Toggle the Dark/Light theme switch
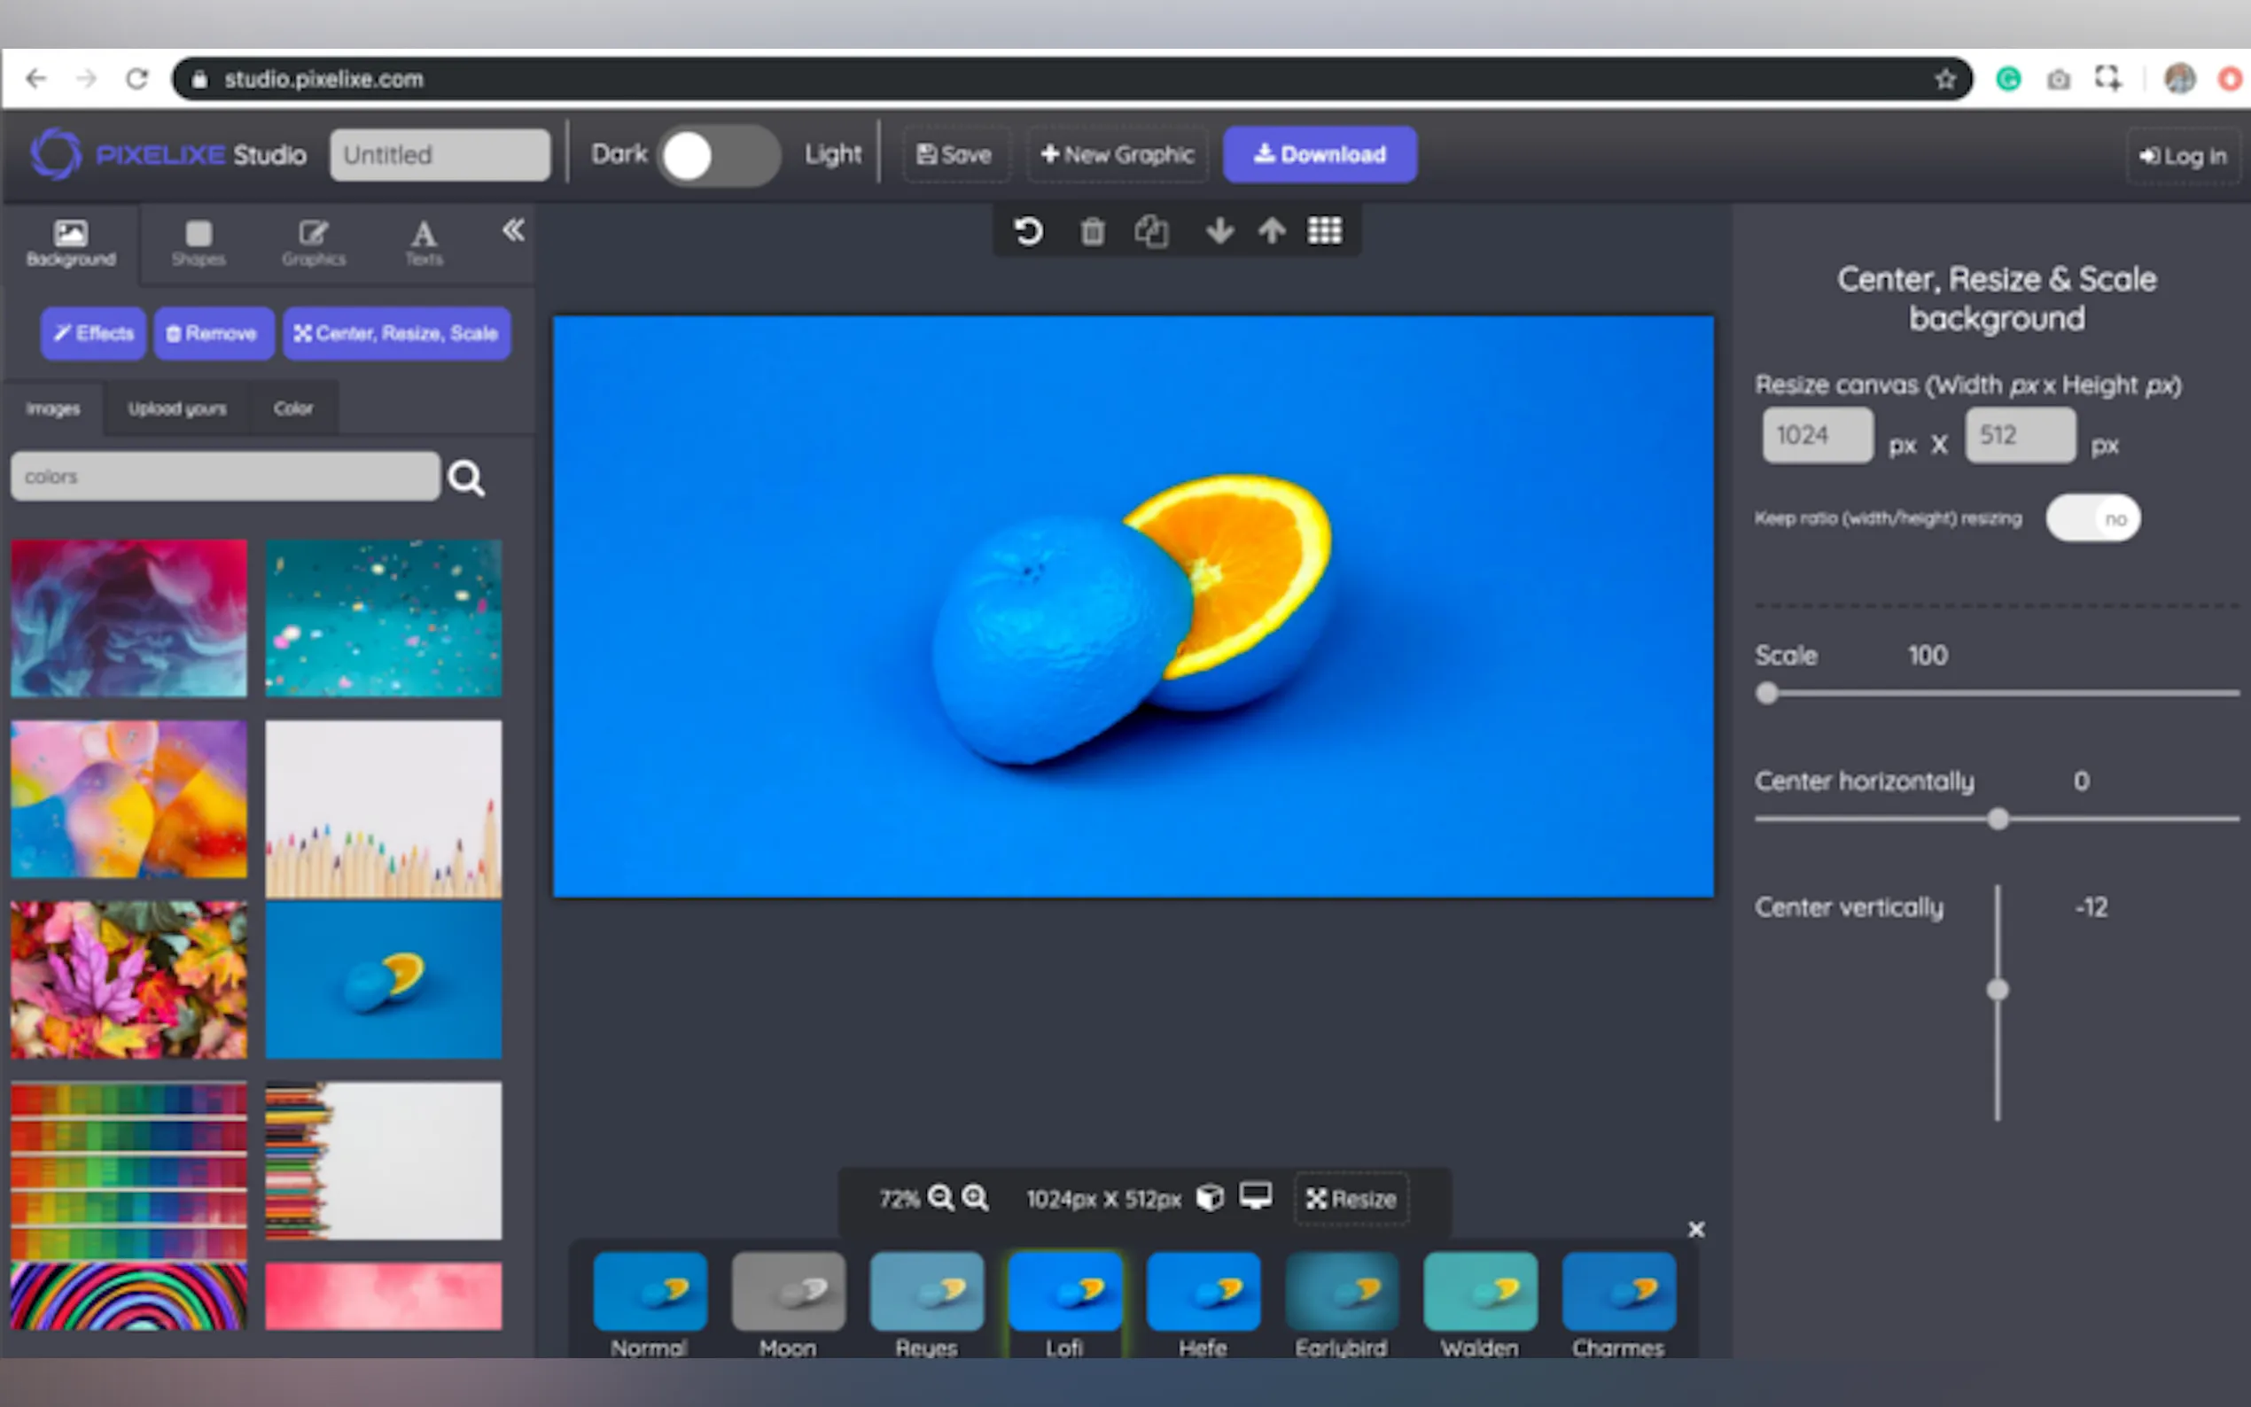The image size is (2251, 1407). [718, 155]
